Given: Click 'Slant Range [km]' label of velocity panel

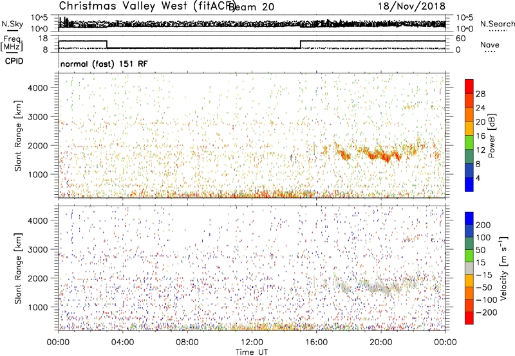Looking at the screenshot, I should 18,269.
